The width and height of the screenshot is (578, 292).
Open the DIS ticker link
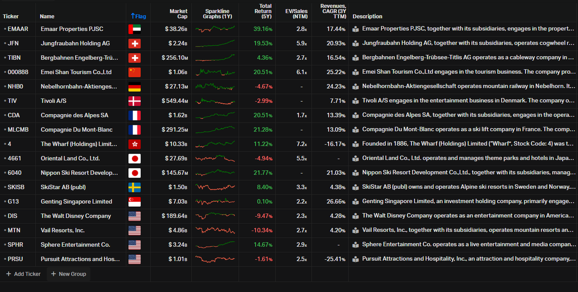click(12, 216)
